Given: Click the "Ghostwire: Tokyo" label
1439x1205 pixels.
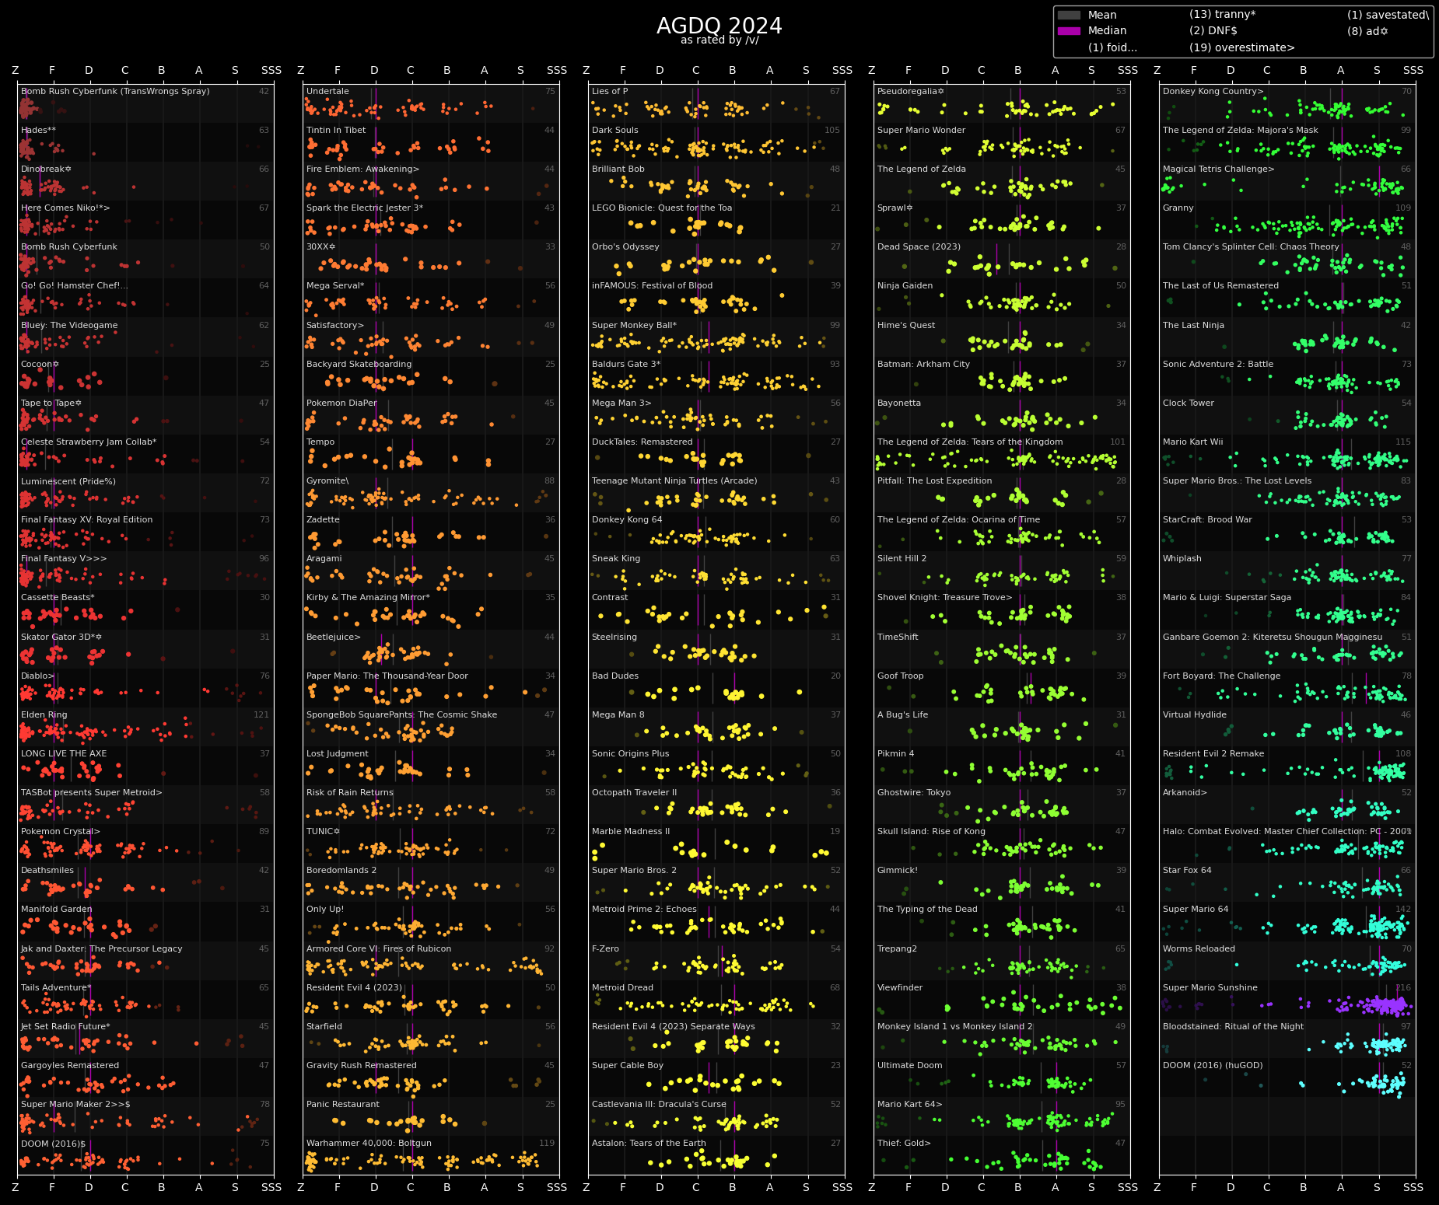Looking at the screenshot, I should 914,793.
